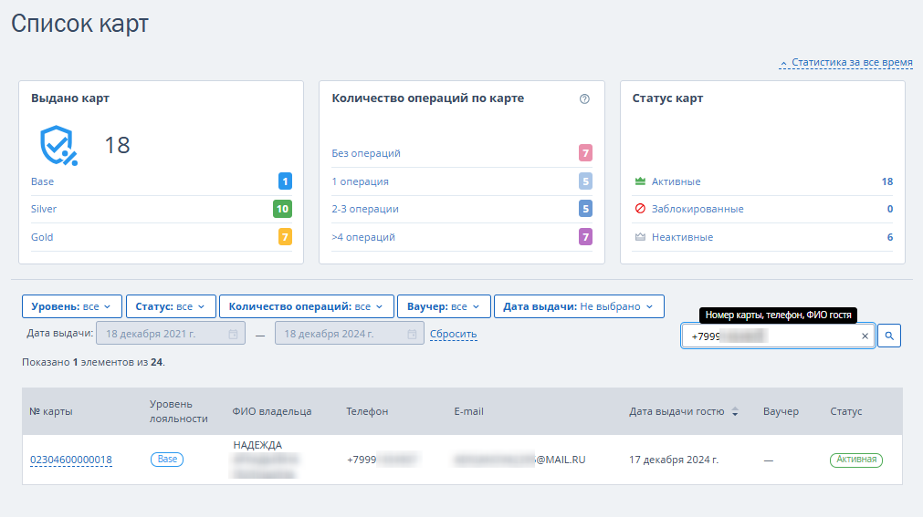The image size is (923, 517).
Task: Click badge for 1 operation row
Action: point(585,181)
